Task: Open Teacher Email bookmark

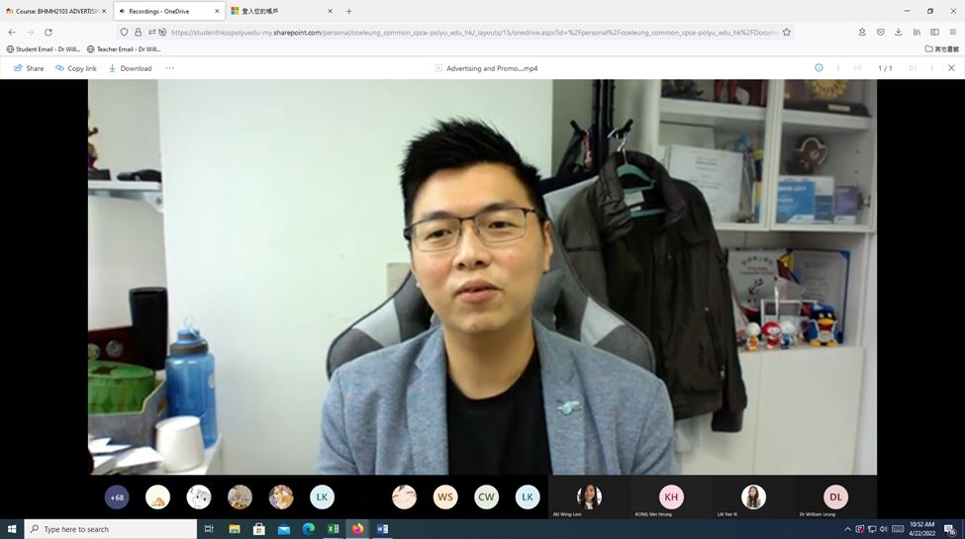Action: click(124, 48)
